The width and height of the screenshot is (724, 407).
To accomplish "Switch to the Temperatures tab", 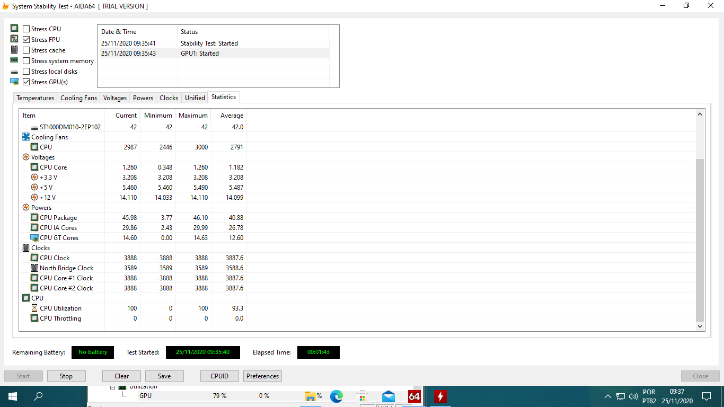I will [36, 98].
